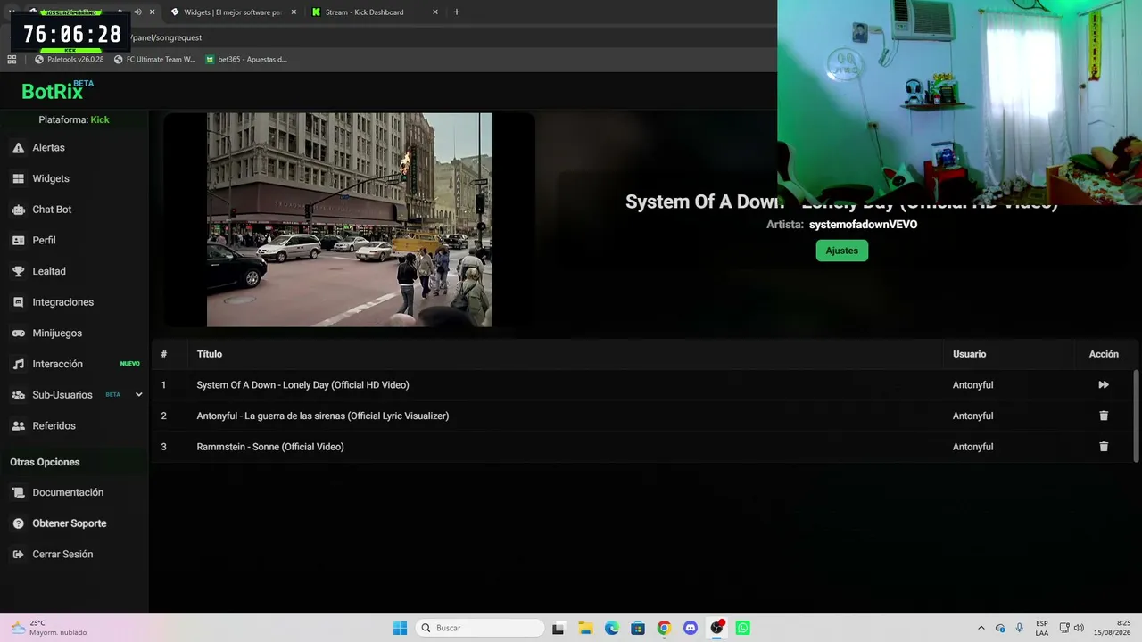Open Microsoft Store from taskbar
This screenshot has height=642, width=1142.
point(637,628)
